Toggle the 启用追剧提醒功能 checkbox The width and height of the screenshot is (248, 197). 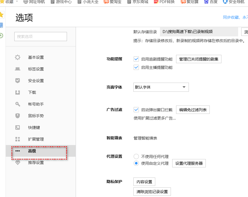pyautogui.click(x=136, y=59)
